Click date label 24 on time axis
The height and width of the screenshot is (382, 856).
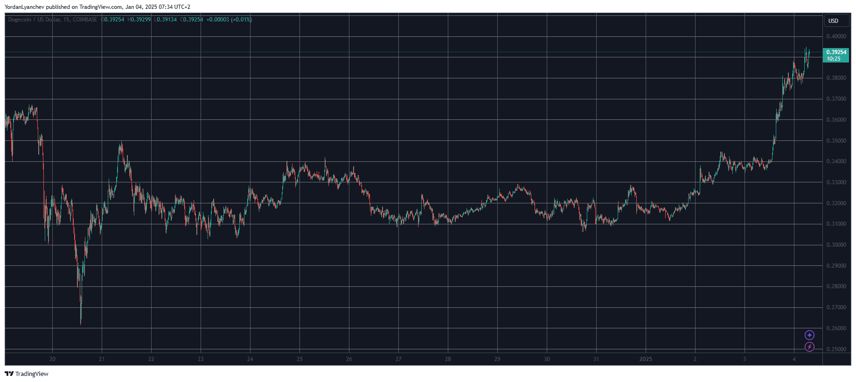pos(250,359)
